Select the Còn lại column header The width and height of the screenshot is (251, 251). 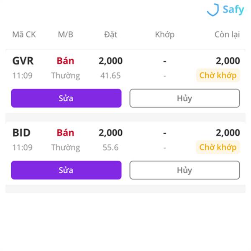(227, 35)
